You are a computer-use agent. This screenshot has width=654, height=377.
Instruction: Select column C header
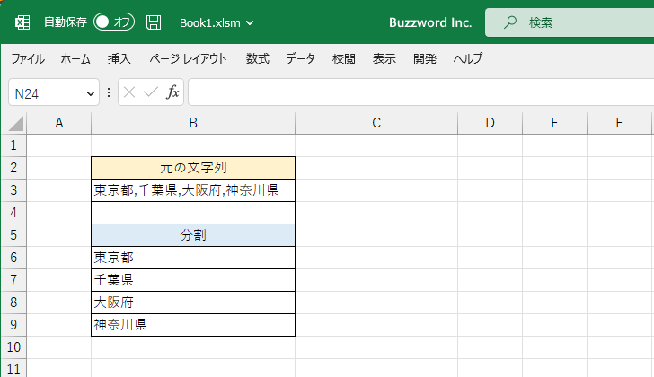pyautogui.click(x=376, y=123)
